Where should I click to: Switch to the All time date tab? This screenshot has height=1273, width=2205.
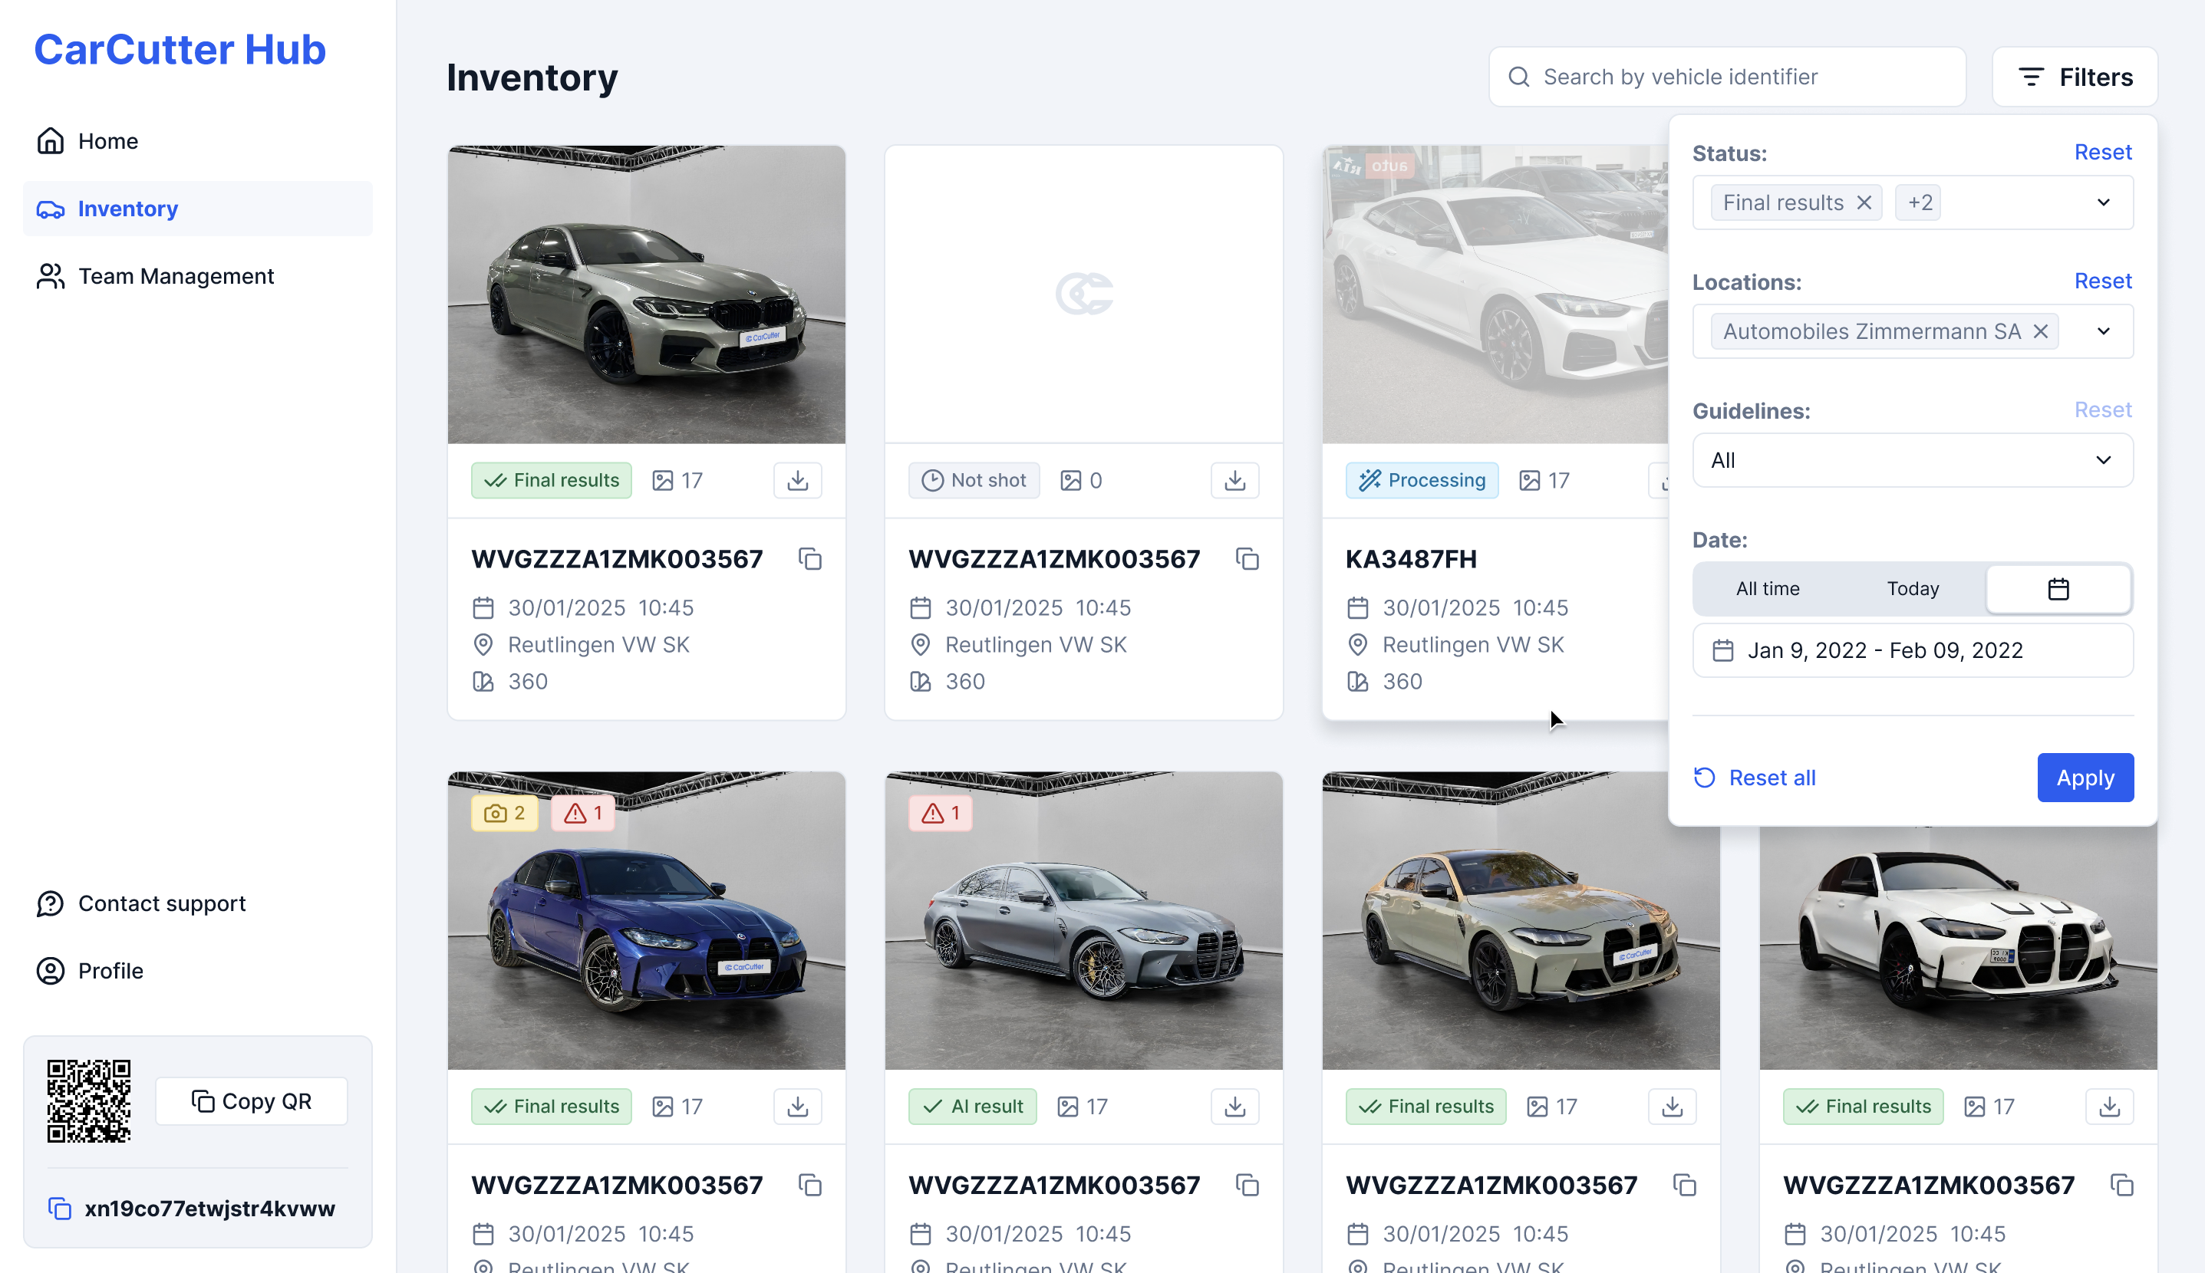1767,588
